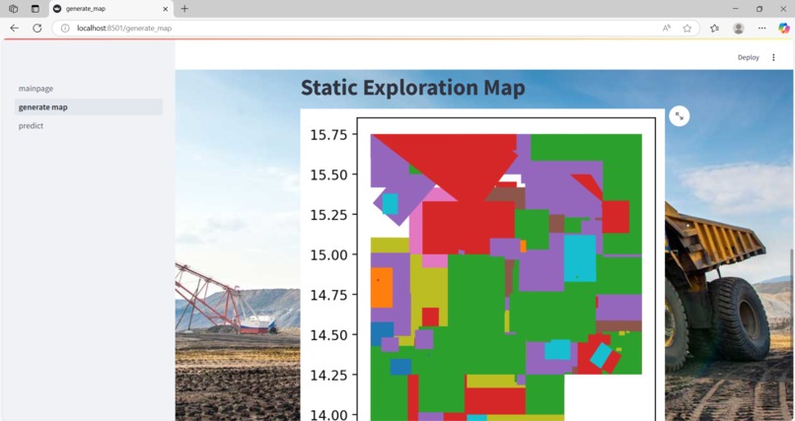795x421 pixels.
Task: Select the generate_map tab title
Action: tap(86, 9)
